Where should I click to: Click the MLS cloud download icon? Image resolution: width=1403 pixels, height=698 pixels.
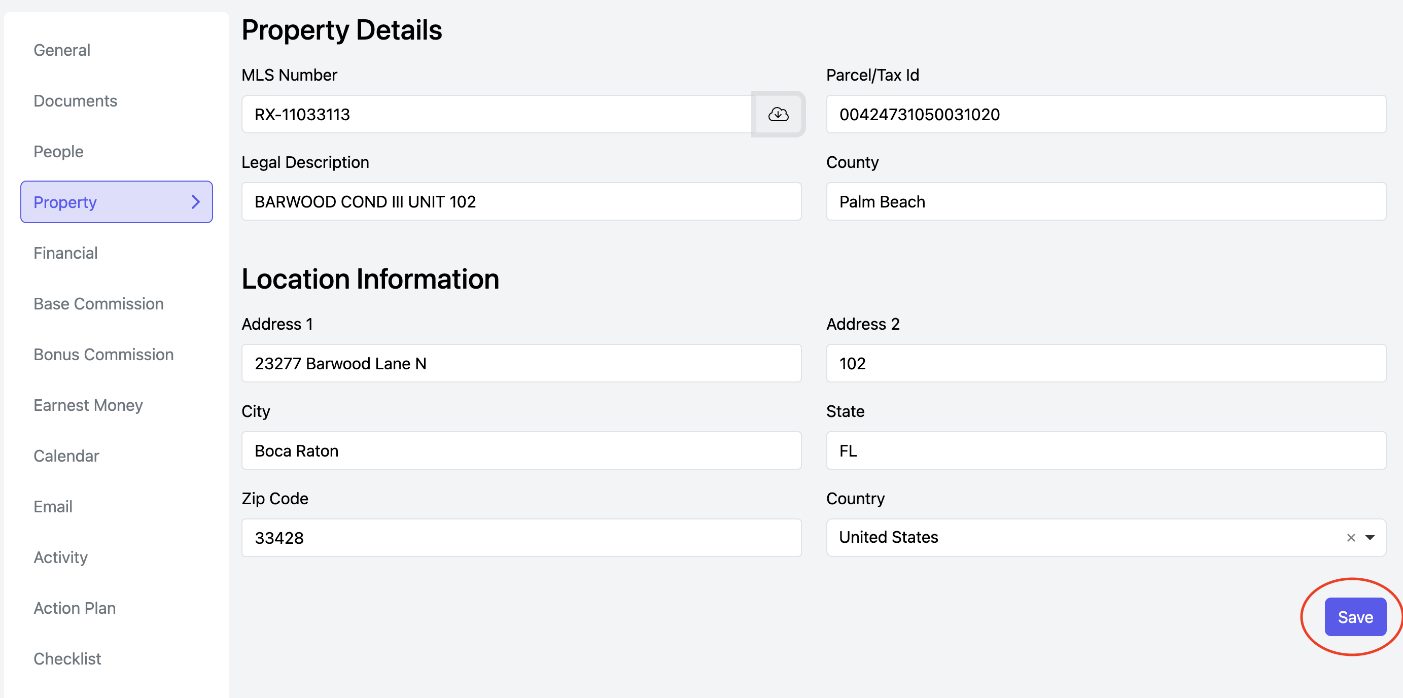[x=778, y=115]
